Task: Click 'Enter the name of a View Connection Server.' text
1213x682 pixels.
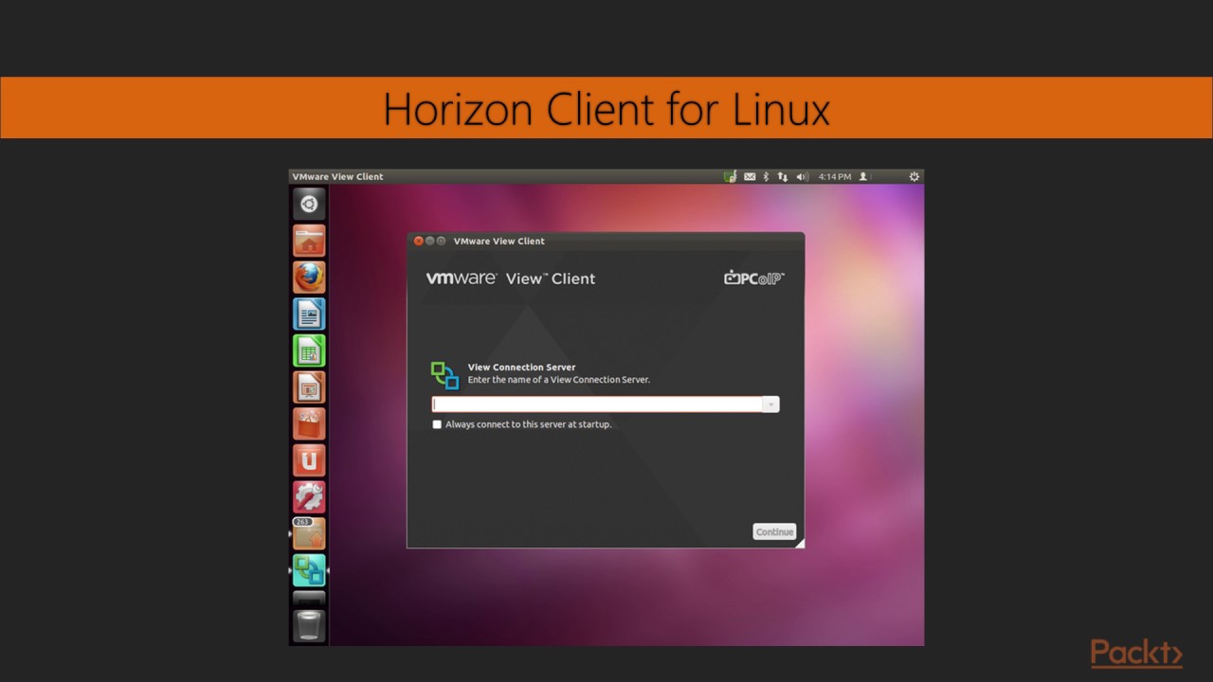Action: 559,380
